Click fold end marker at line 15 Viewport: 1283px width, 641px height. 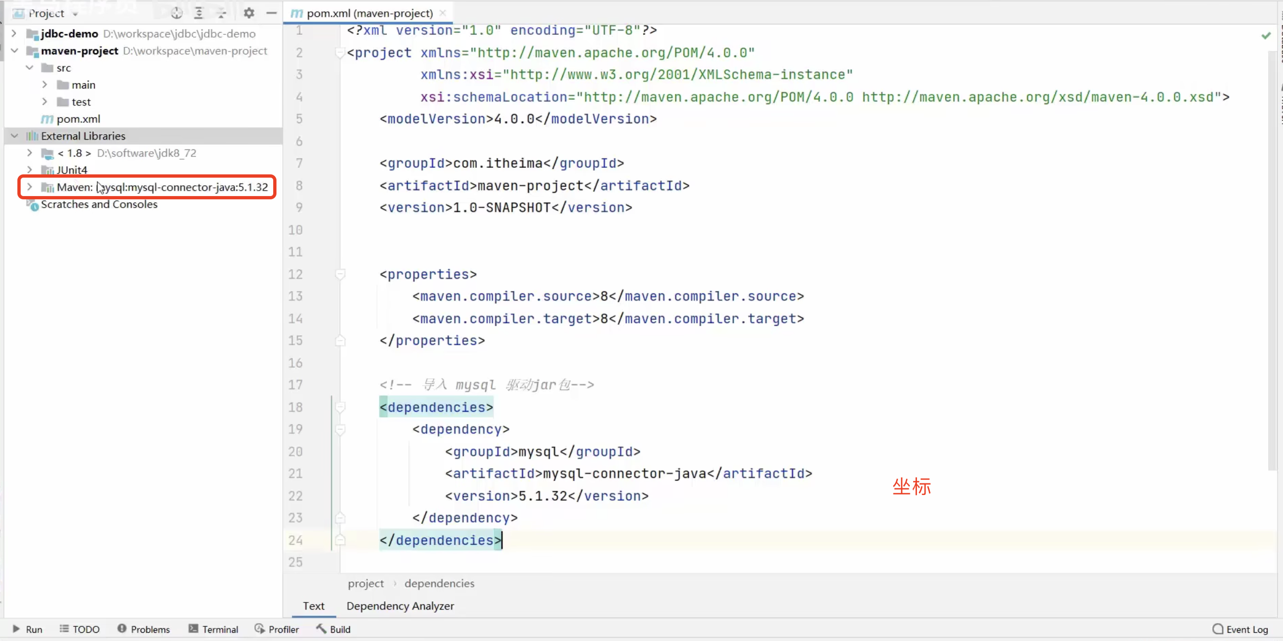pyautogui.click(x=340, y=341)
